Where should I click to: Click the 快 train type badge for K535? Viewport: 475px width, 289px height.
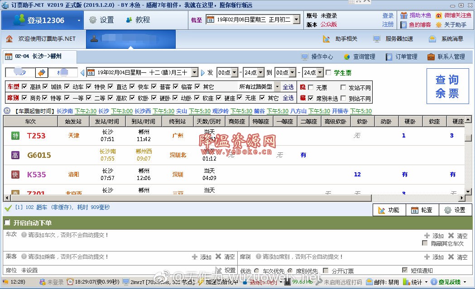pyautogui.click(x=15, y=174)
